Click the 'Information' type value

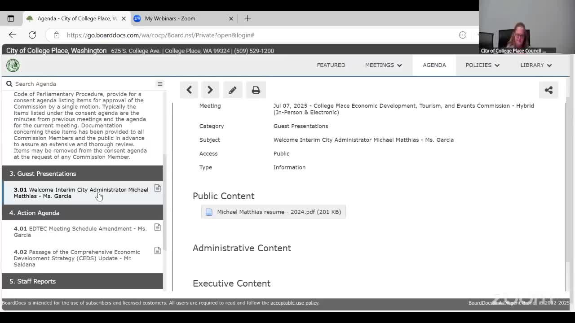tap(289, 167)
